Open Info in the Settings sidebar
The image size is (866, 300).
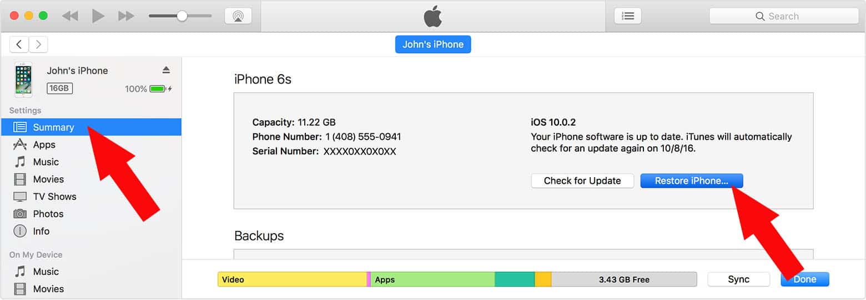[41, 231]
